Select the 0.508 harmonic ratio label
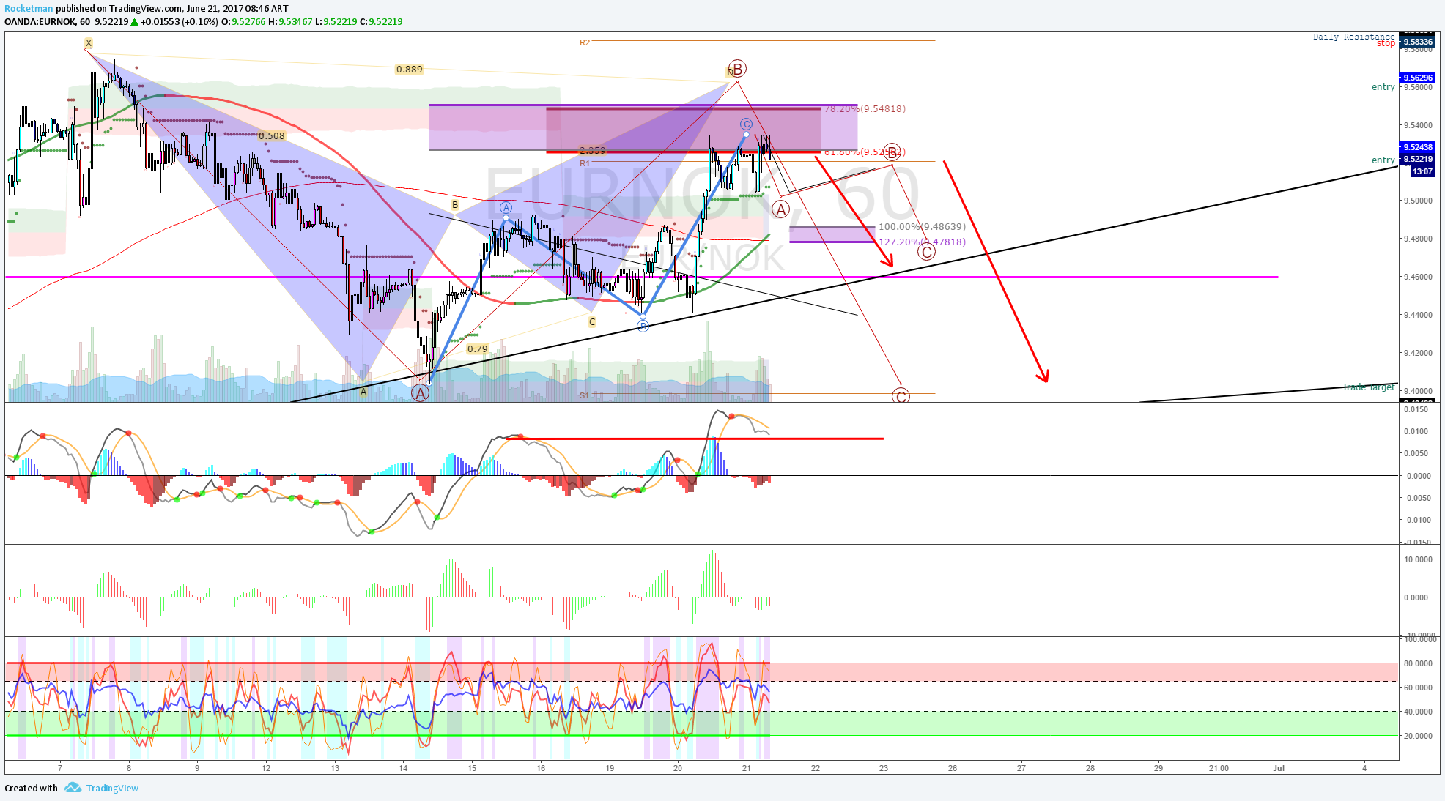The height and width of the screenshot is (801, 1445). 272,135
